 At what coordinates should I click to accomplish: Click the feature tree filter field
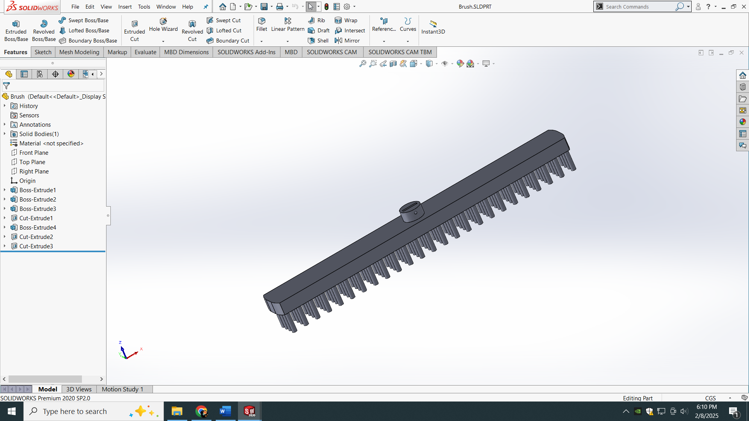point(53,86)
